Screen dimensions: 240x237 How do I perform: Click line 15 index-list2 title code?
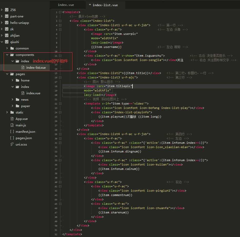click(x=119, y=73)
